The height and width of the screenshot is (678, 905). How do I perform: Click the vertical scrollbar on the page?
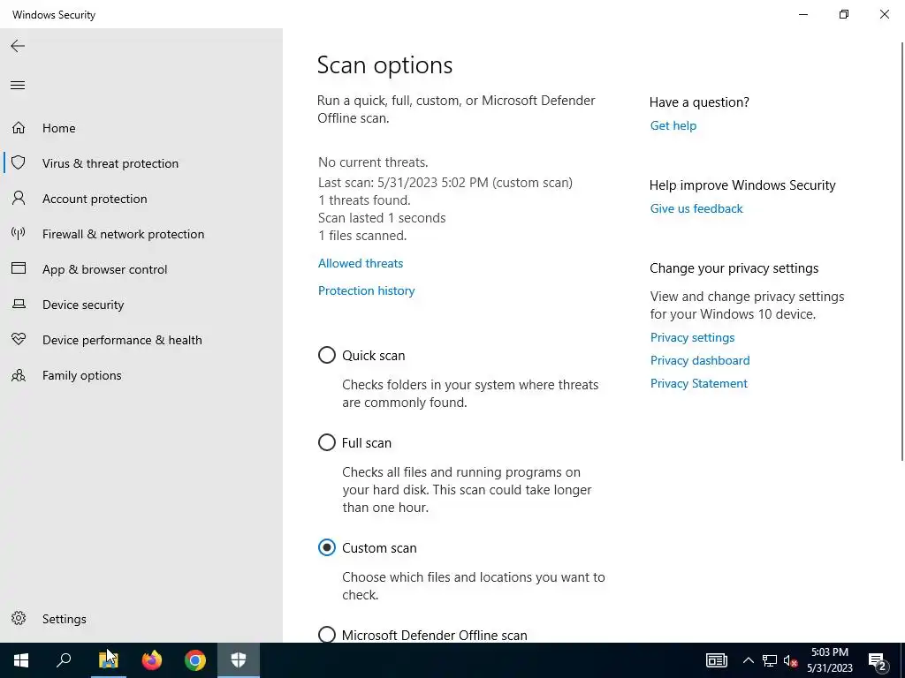(x=902, y=252)
